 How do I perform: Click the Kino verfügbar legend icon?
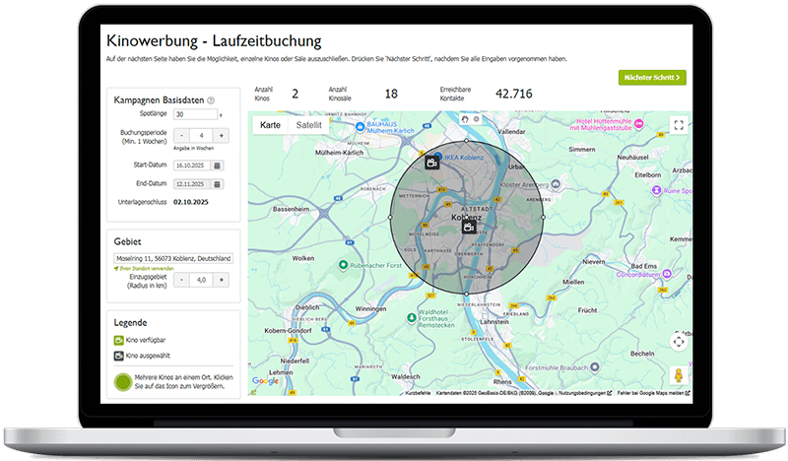click(x=118, y=341)
